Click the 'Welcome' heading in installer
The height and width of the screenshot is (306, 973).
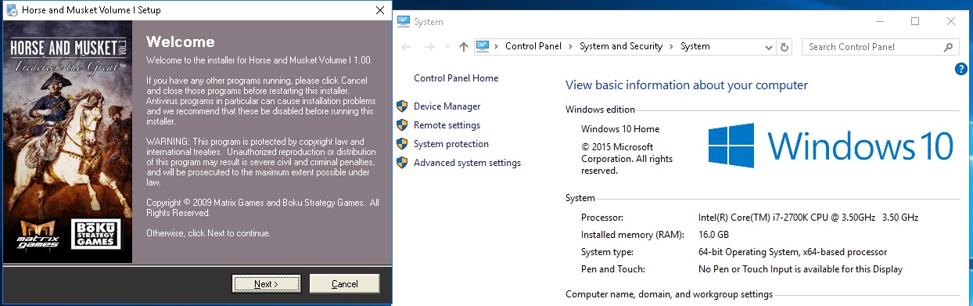(181, 41)
